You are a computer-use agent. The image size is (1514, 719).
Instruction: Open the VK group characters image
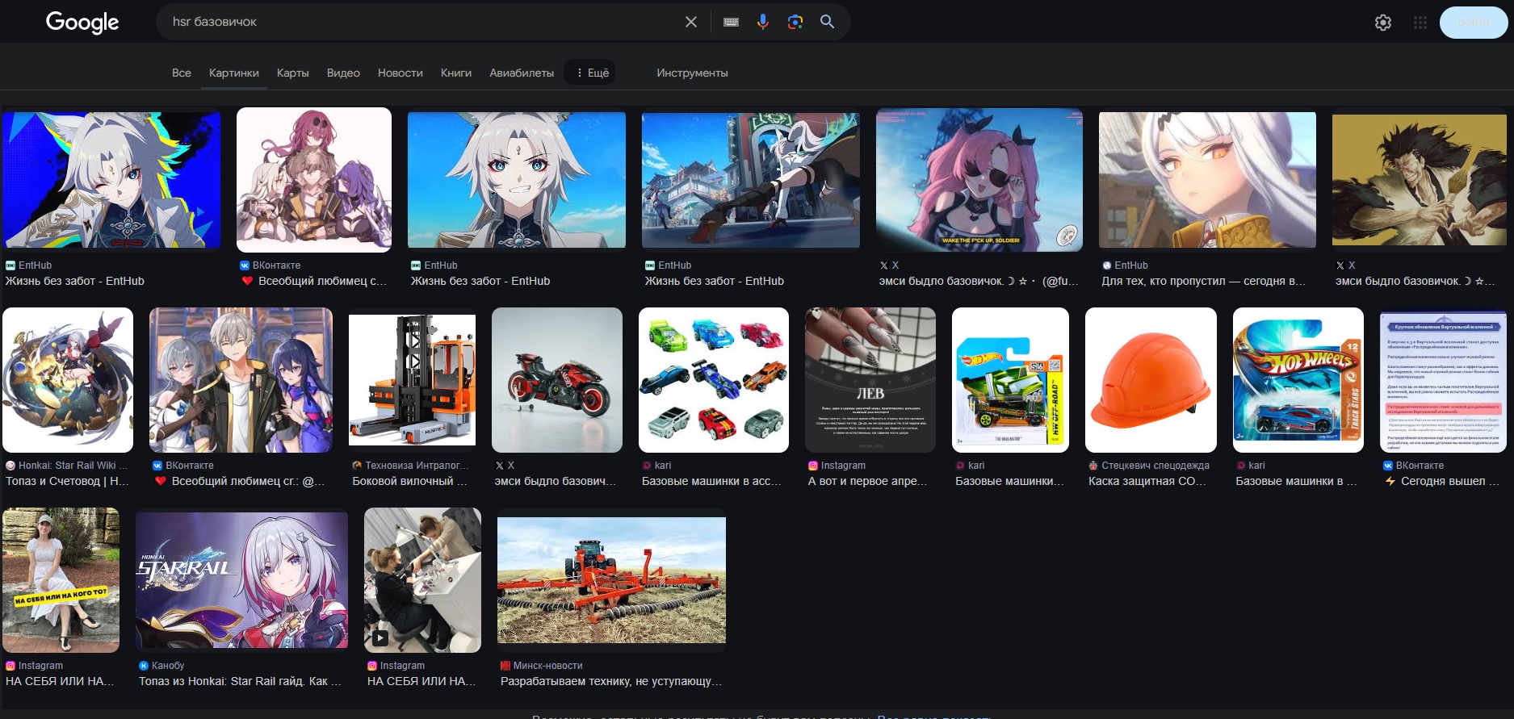tap(314, 180)
